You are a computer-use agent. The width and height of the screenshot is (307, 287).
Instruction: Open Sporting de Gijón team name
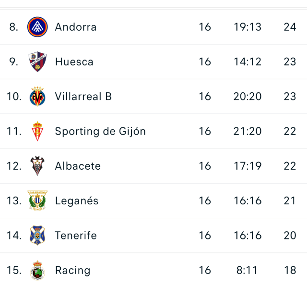click(x=100, y=131)
